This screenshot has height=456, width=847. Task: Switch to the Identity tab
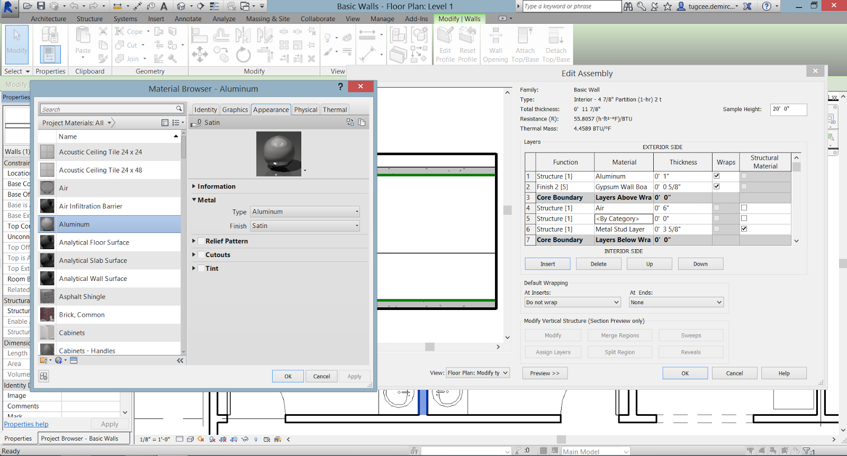click(205, 110)
